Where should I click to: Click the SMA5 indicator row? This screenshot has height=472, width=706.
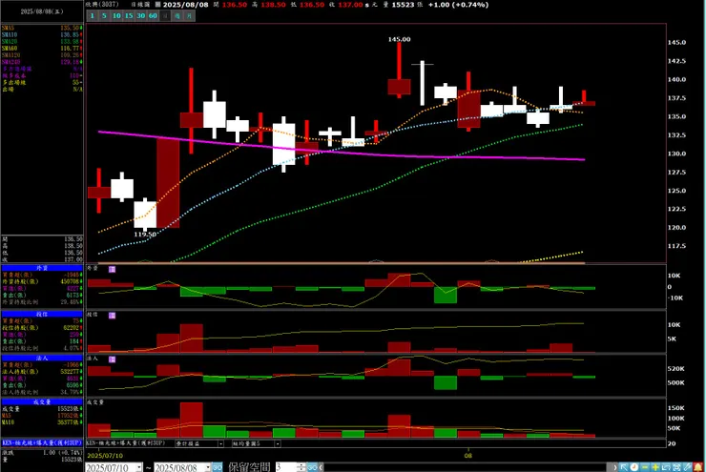pos(42,28)
